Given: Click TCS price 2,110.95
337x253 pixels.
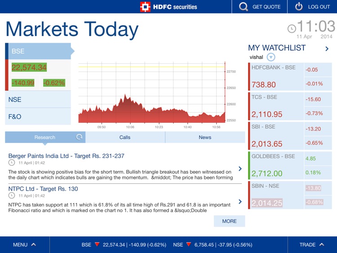Looking at the screenshot, I should pos(267,114).
